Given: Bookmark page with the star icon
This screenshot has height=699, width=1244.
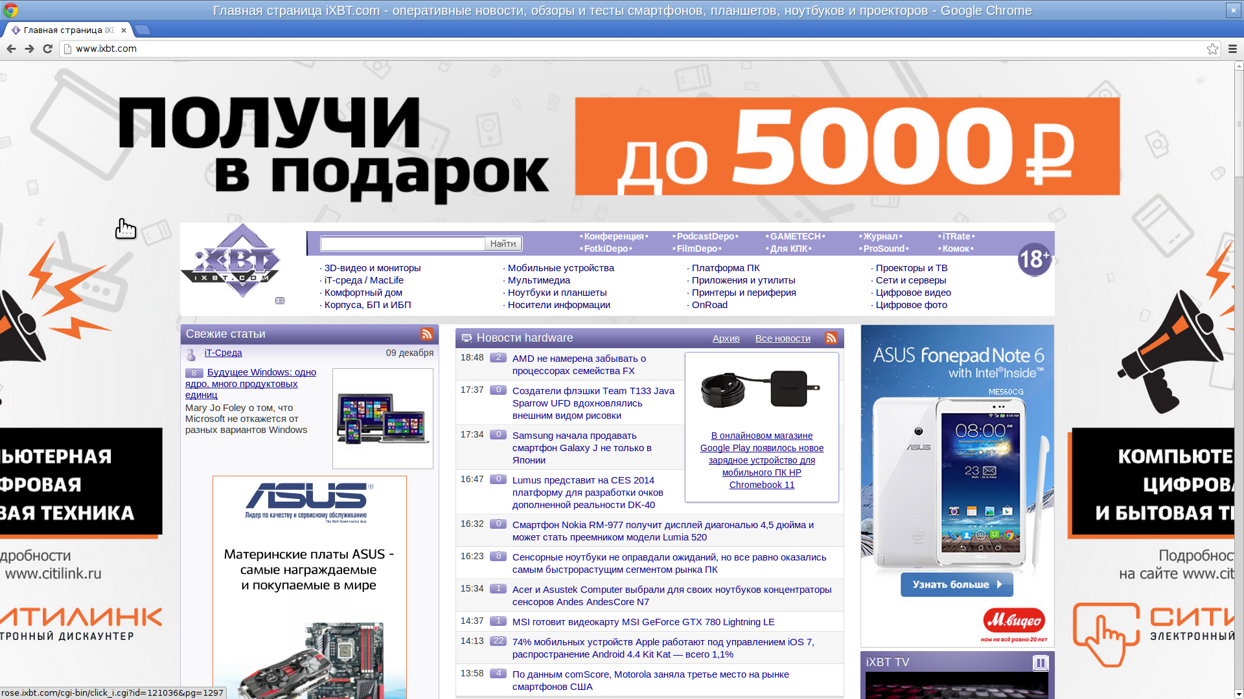Looking at the screenshot, I should [1212, 49].
